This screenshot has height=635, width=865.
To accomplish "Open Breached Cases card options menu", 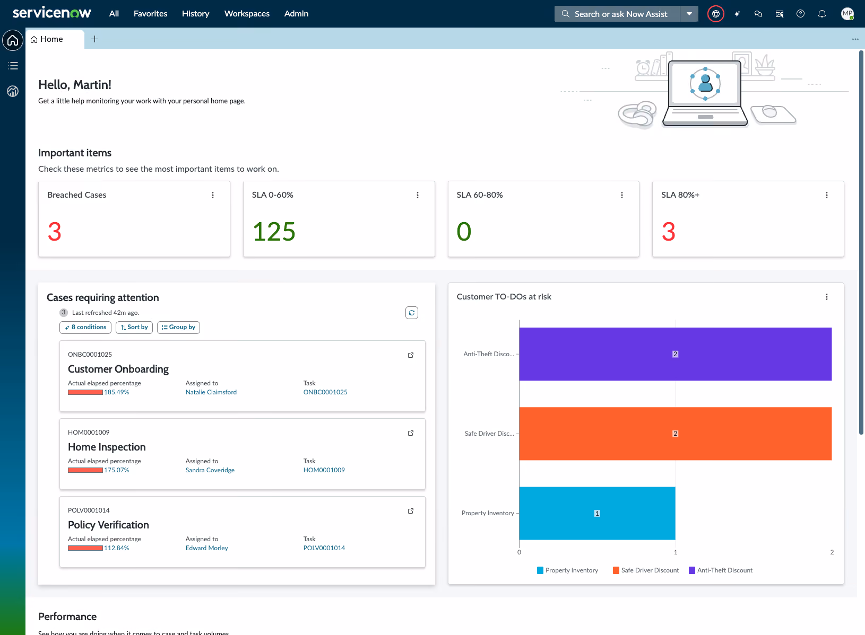I will click(x=213, y=195).
